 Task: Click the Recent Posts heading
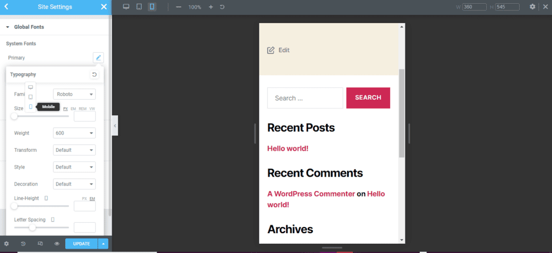tap(301, 128)
